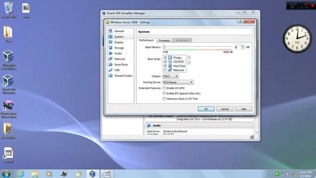Image resolution: width=316 pixels, height=178 pixels.
Task: Click the VirtualBox taskbar button
Action: (92, 174)
